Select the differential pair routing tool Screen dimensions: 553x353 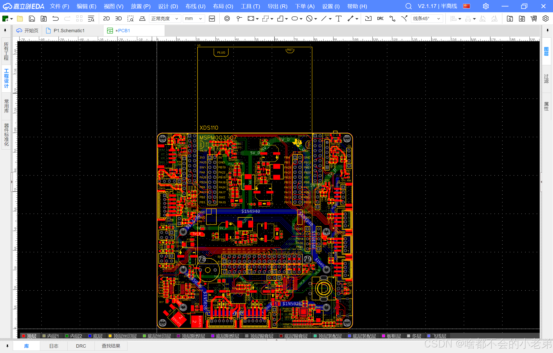[404, 19]
